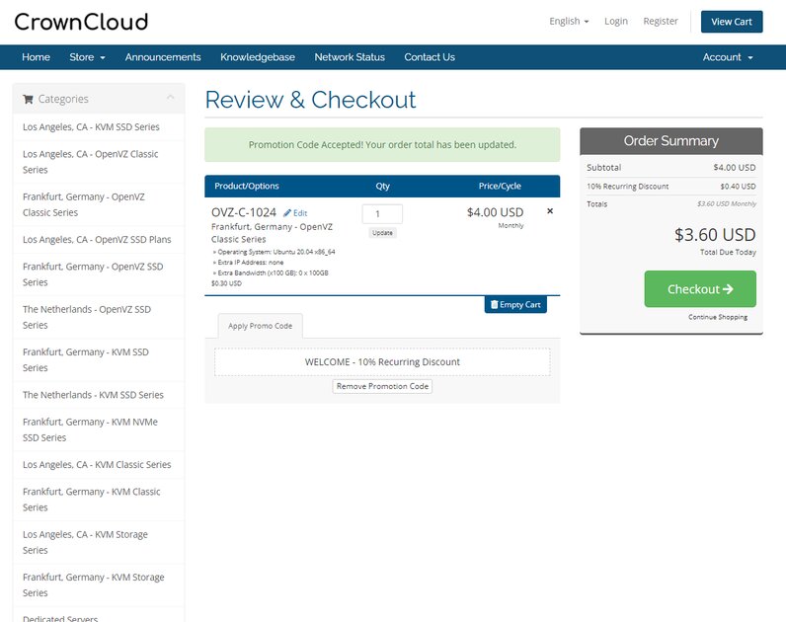786x622 pixels.
Task: Click the $3.60 USD Monthly totals value
Action: (727, 204)
